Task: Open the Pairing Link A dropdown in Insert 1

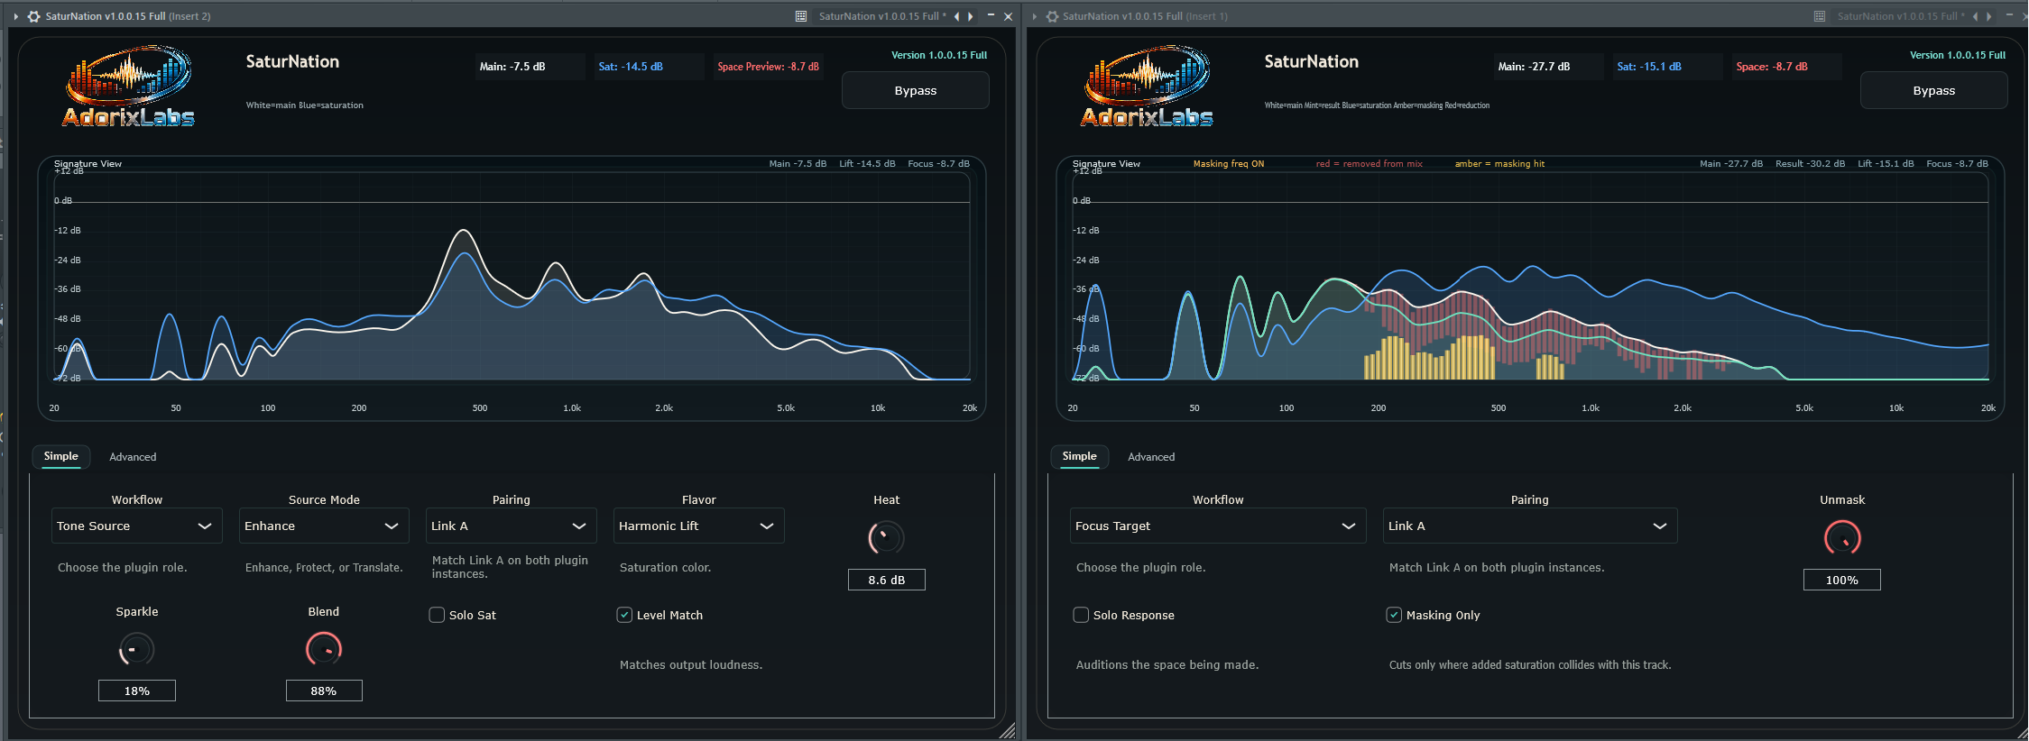Action: (1530, 526)
